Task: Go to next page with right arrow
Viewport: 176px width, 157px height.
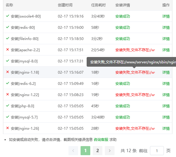Action: [x=110, y=151]
